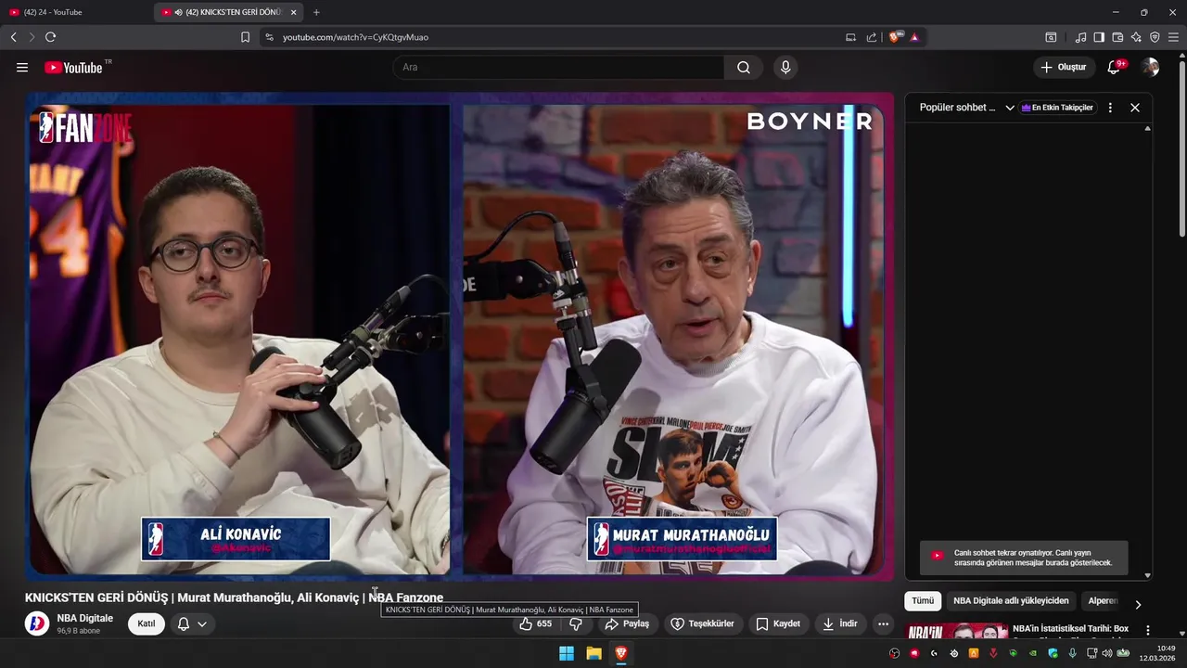This screenshot has height=668, width=1187.
Task: Close the live chat replay panel
Action: pos(1134,108)
